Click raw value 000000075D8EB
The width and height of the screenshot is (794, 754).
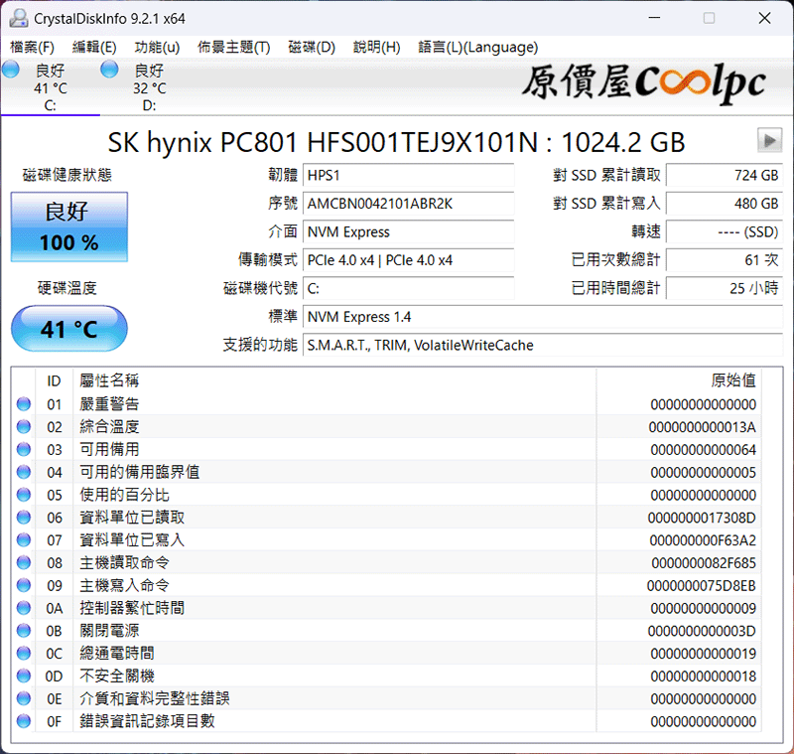(702, 586)
